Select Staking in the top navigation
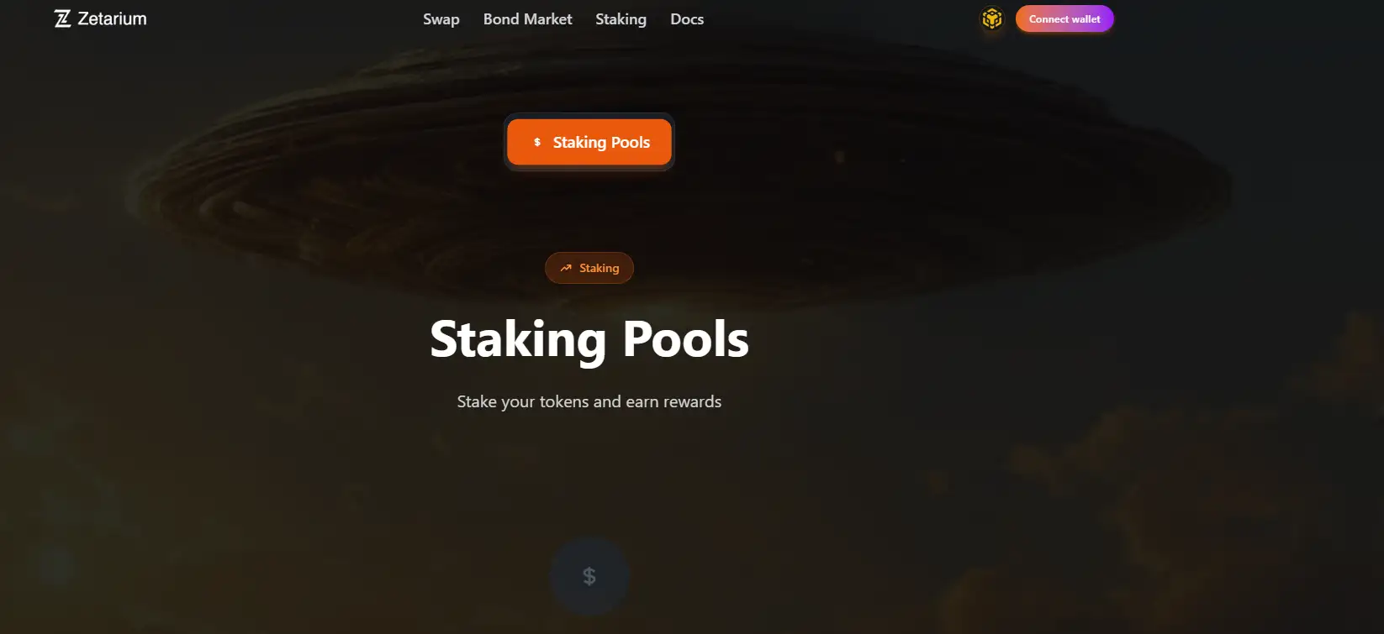The height and width of the screenshot is (634, 1384). click(x=621, y=18)
